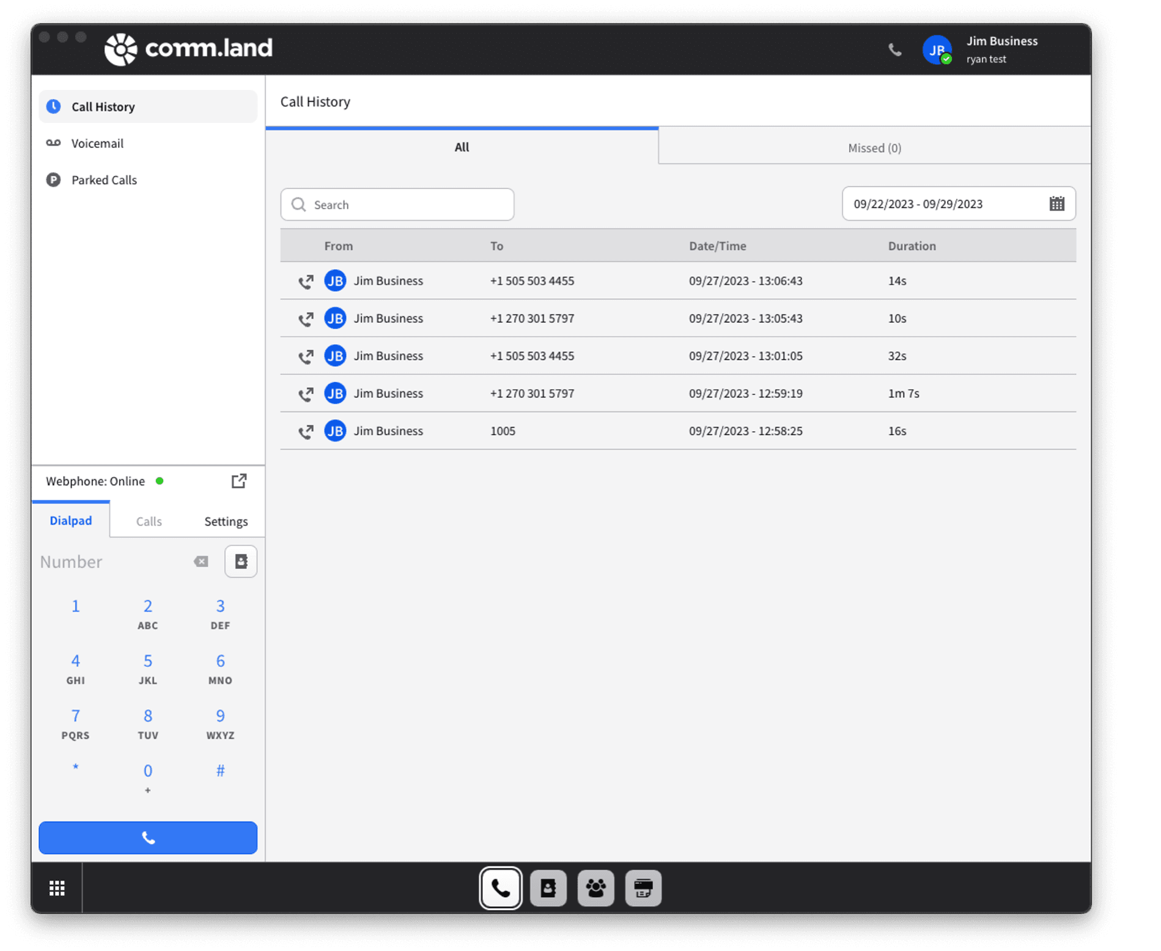
Task: Pop out the webphone window
Action: (x=239, y=481)
